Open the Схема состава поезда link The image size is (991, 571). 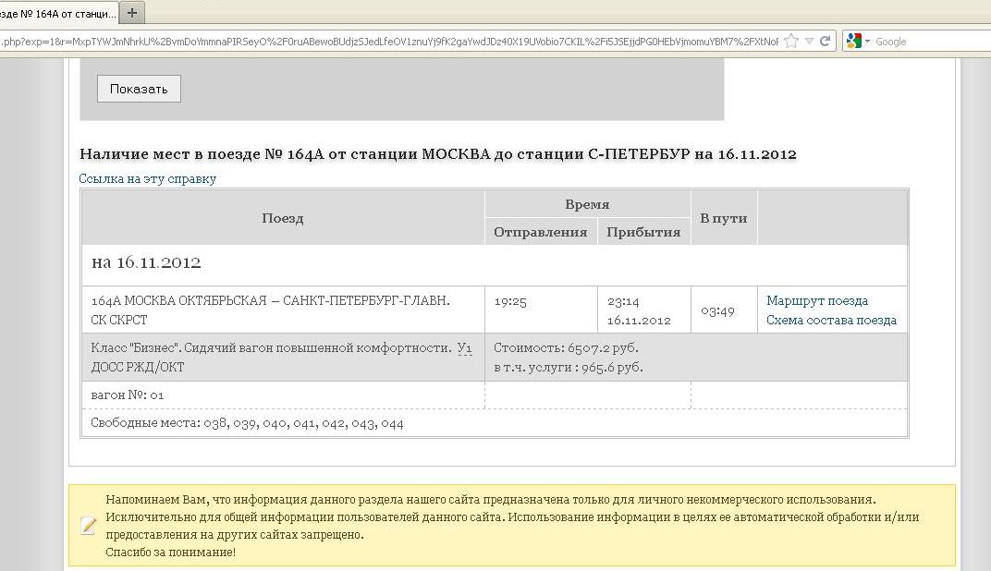click(x=831, y=321)
